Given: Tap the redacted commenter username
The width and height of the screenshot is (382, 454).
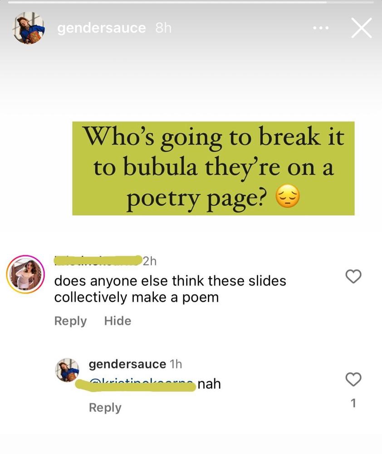Looking at the screenshot, I should (98, 260).
